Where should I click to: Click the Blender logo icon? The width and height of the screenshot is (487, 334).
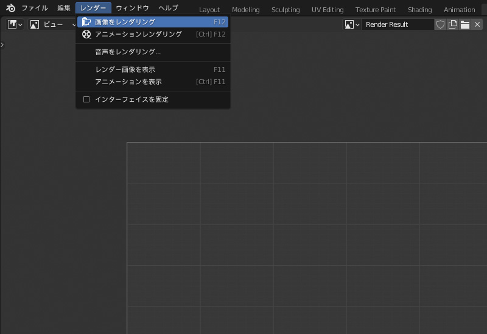tap(10, 9)
